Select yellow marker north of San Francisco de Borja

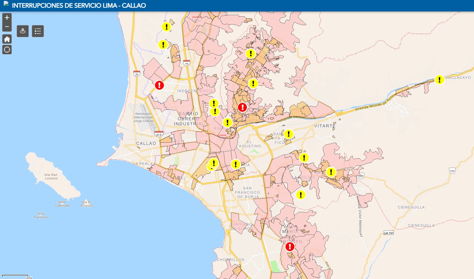click(x=236, y=164)
